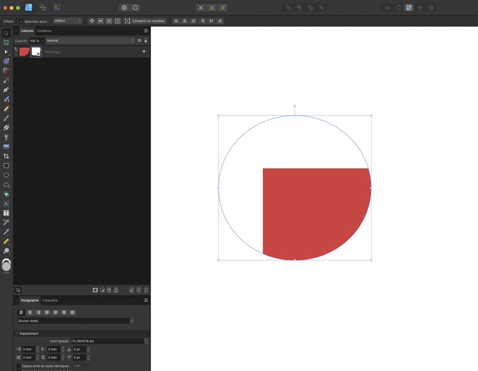This screenshot has height=371, width=478.
Task: Choose the Pencil tool
Action: (x=6, y=109)
